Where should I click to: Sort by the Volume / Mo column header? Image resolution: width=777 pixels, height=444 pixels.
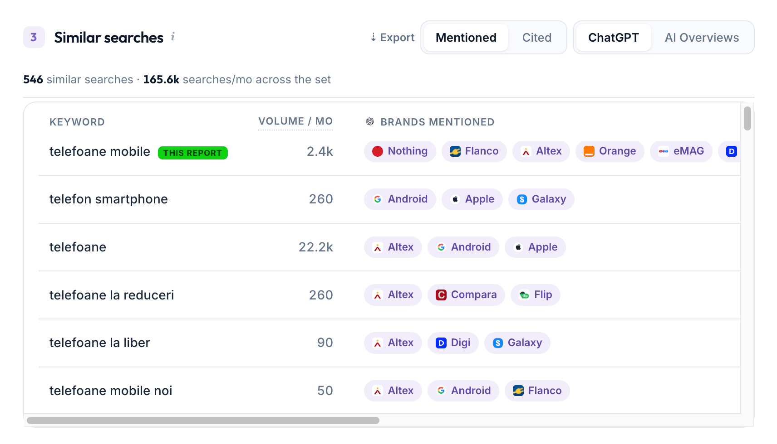[295, 121]
